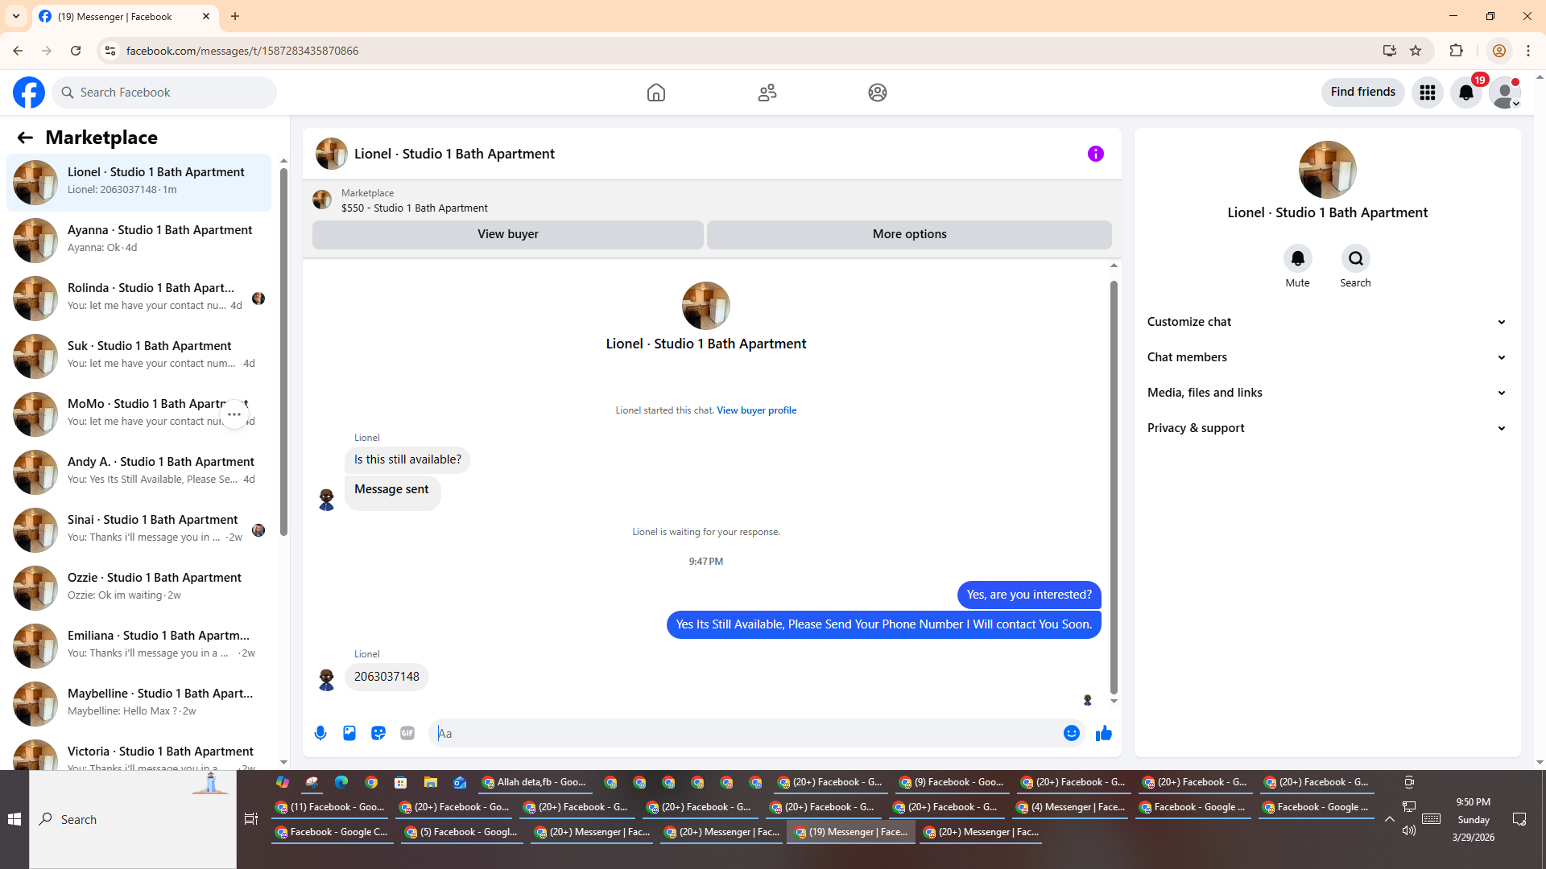This screenshot has width=1546, height=869.
Task: Open the Facebook home logo
Action: pyautogui.click(x=29, y=93)
